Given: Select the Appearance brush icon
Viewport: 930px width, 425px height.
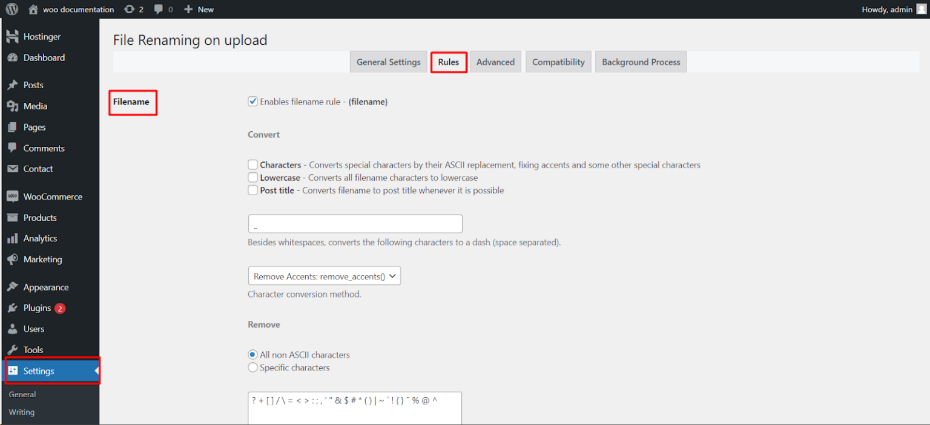Looking at the screenshot, I should click(13, 287).
